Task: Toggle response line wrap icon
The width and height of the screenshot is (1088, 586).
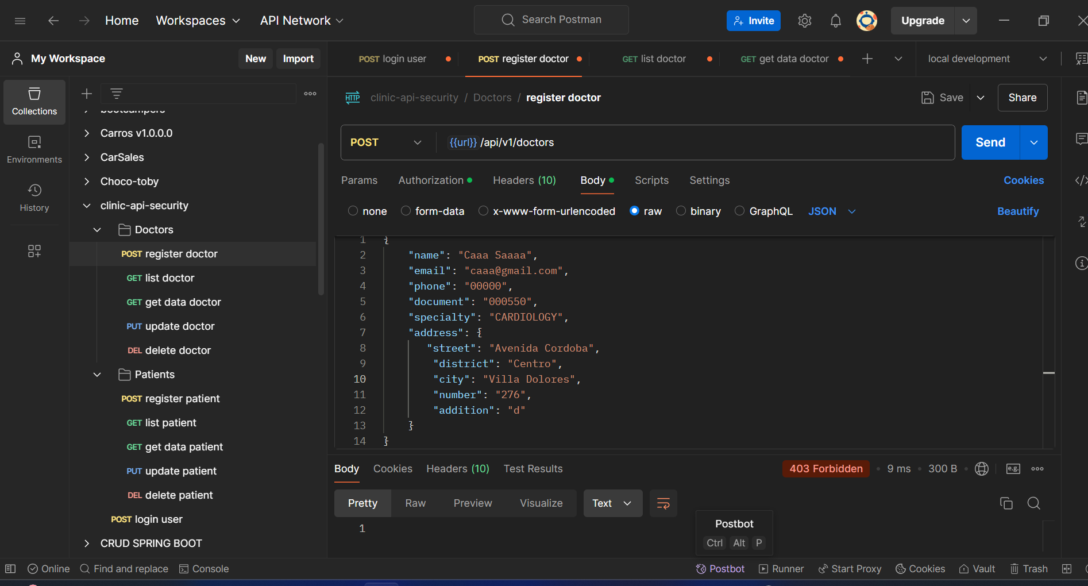Action: coord(663,503)
